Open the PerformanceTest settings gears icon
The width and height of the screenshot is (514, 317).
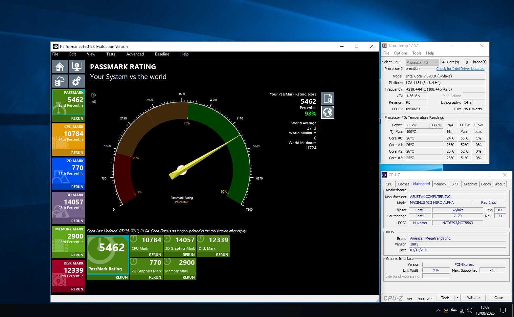coord(77,81)
